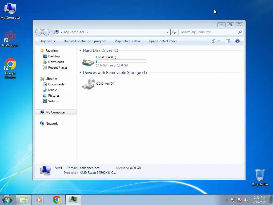
Task: Select Network in navigation pane
Action: coord(51,124)
